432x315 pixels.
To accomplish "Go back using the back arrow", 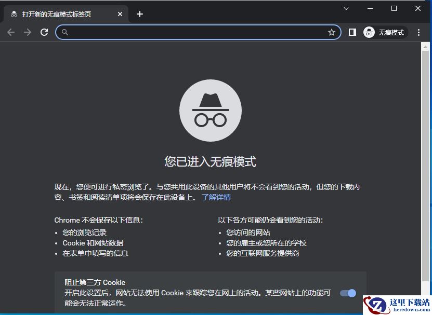I will pos(11,32).
